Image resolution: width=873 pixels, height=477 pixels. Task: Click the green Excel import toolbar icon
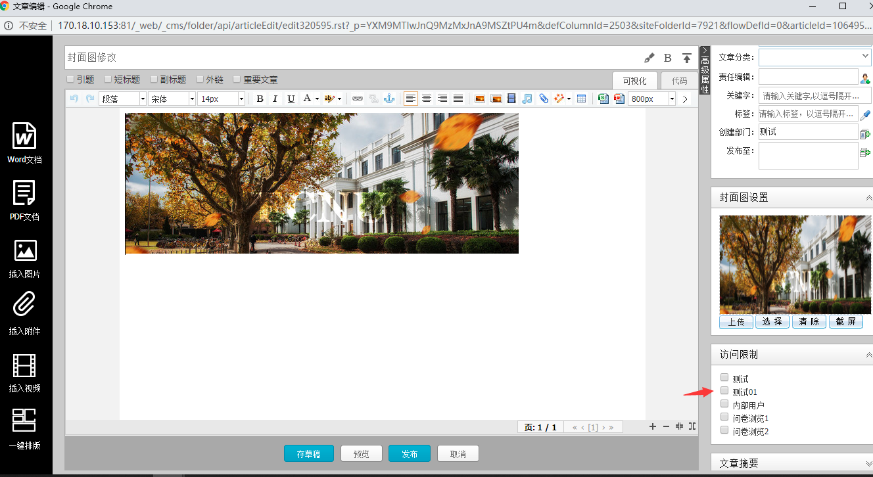[x=603, y=99]
